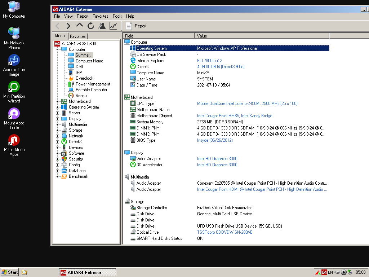Select the Security shield icon
Screen dimensions: 369x277
(x=64, y=159)
